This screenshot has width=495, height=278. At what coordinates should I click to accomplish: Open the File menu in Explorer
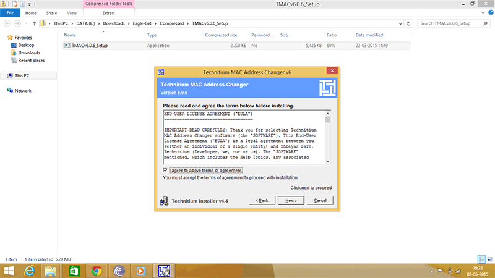(x=10, y=12)
